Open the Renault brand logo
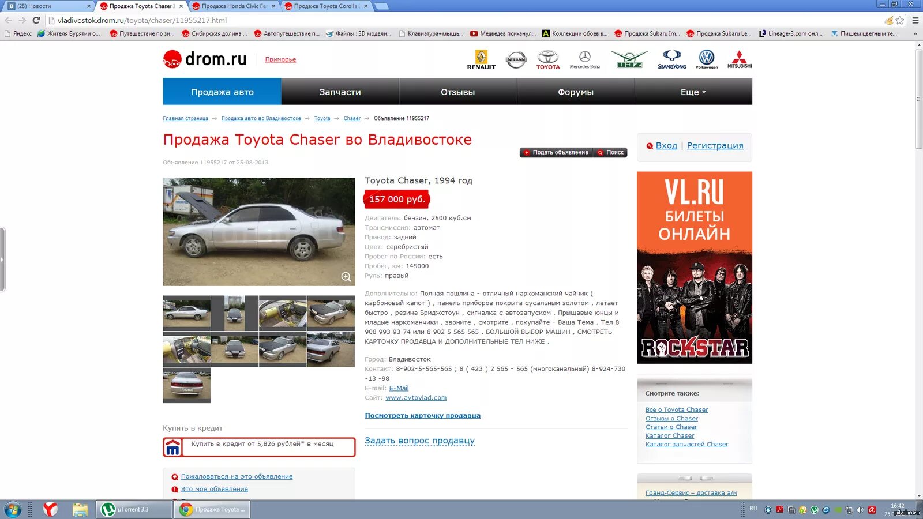923x519 pixels. 481,60
